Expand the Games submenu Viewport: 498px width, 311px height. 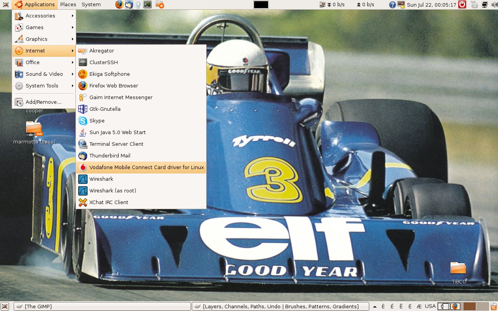[x=44, y=27]
